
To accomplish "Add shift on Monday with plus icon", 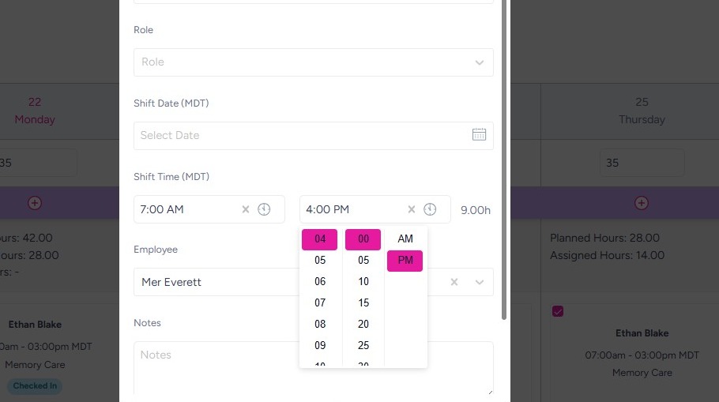I will (35, 203).
